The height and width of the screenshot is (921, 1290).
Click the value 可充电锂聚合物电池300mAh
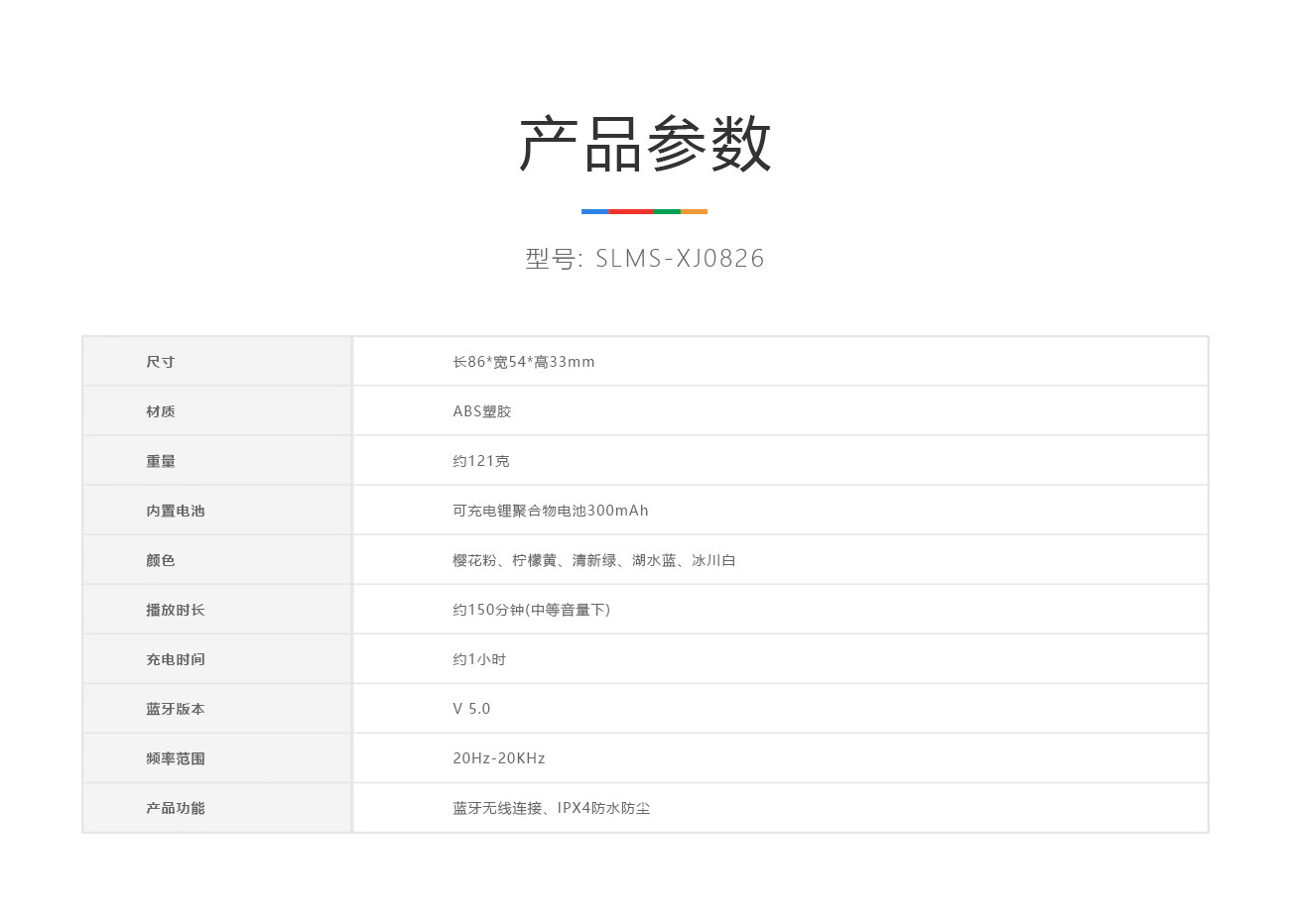pos(551,511)
